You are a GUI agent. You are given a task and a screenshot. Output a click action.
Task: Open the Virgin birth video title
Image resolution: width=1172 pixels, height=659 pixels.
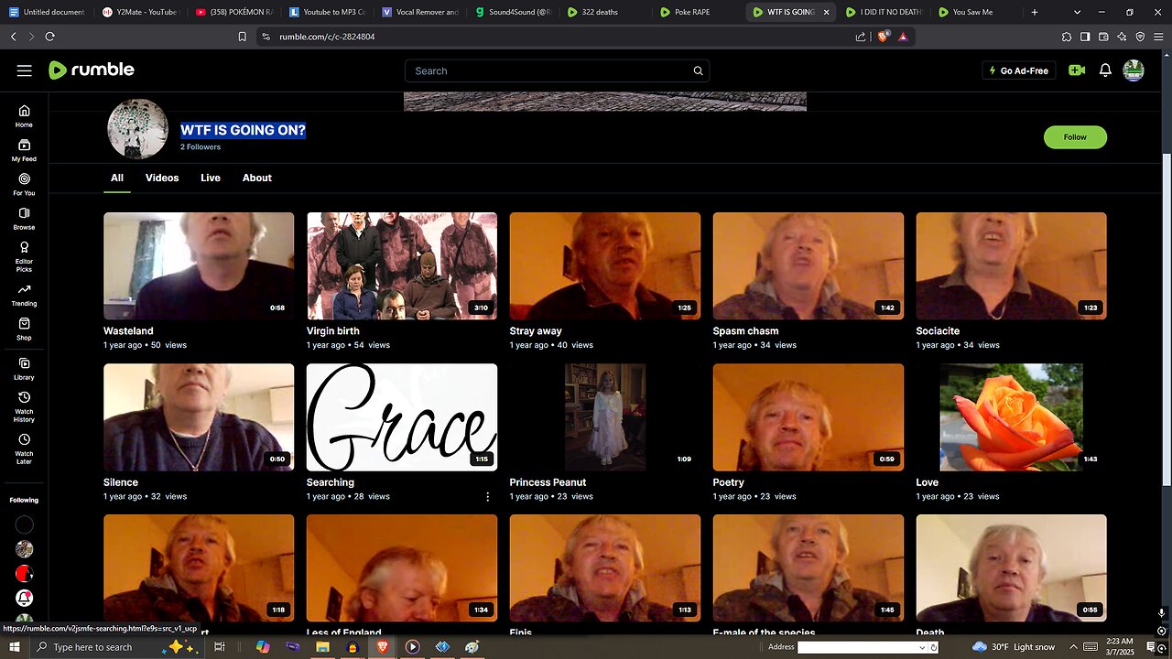pos(333,331)
